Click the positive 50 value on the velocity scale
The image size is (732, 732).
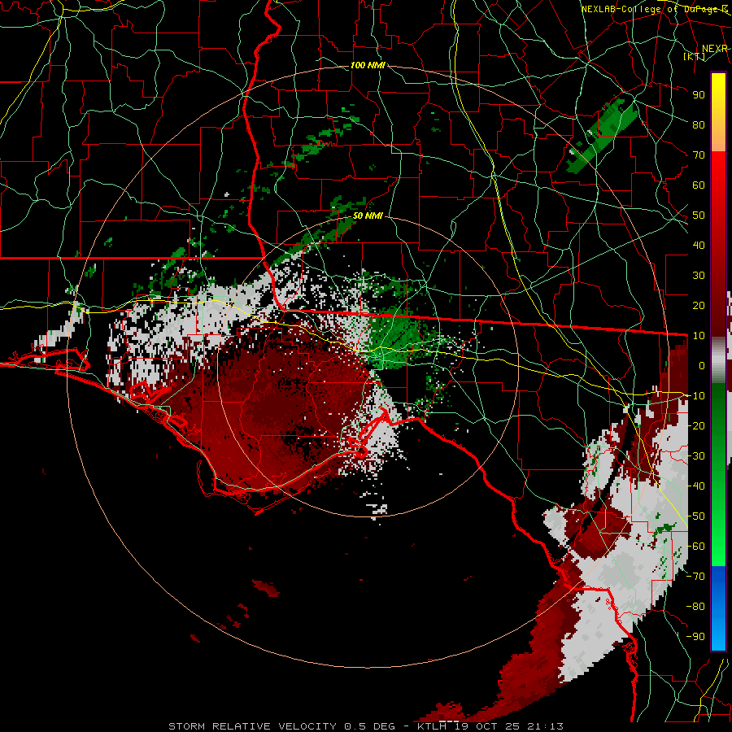tap(699, 216)
